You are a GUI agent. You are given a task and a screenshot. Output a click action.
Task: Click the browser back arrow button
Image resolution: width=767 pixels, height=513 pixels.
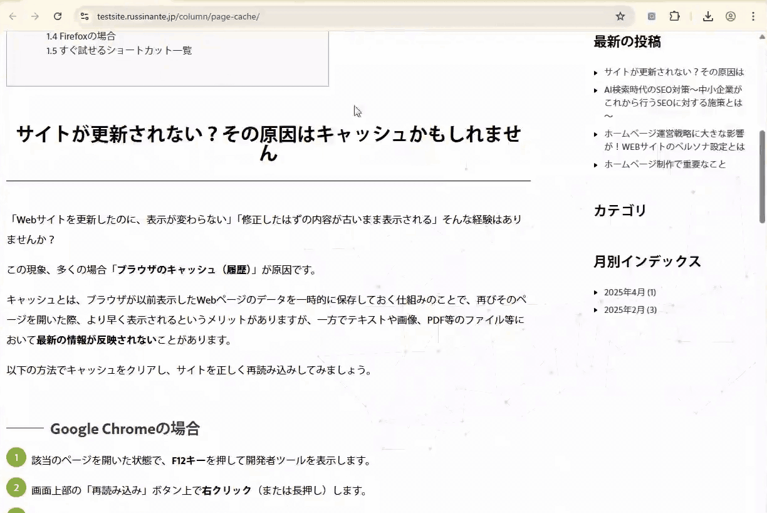pyautogui.click(x=13, y=16)
